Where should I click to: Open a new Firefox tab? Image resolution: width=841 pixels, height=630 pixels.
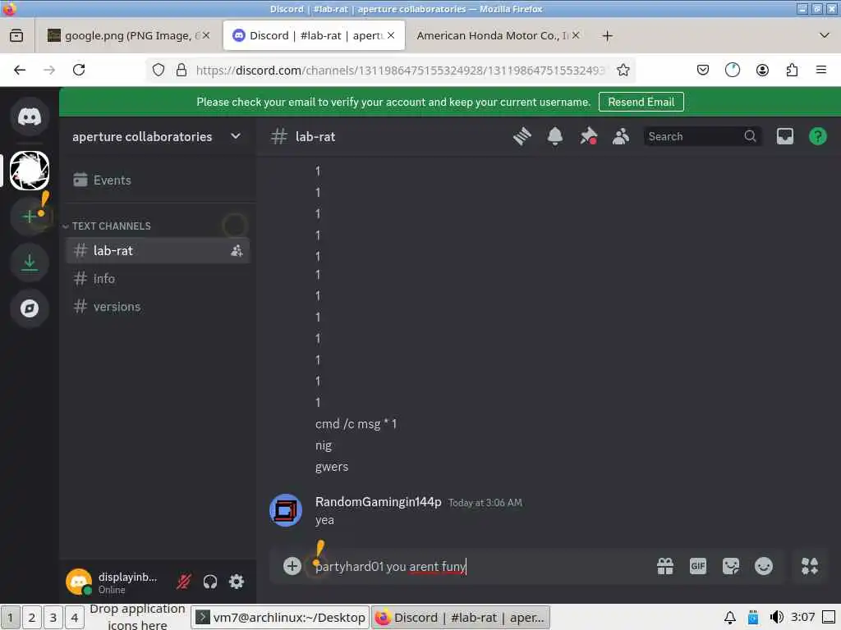point(607,36)
